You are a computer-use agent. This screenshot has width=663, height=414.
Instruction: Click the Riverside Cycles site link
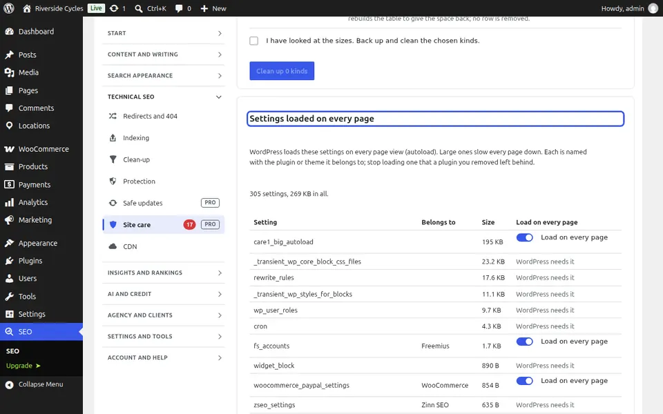click(53, 8)
